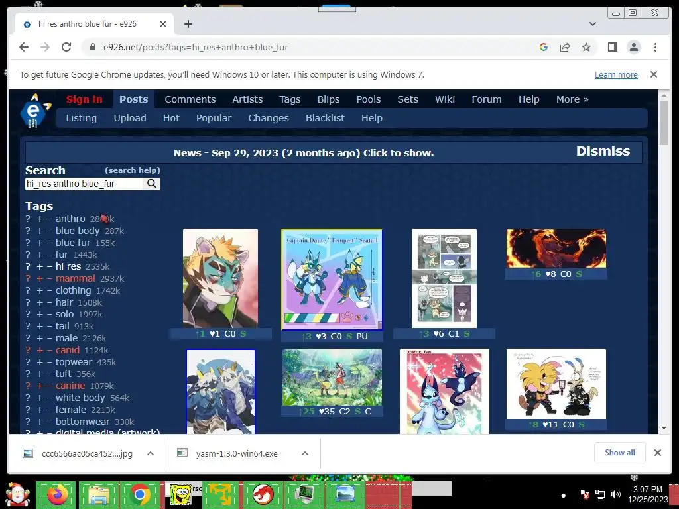
Task: Click the mammal tag link
Action: (76, 279)
